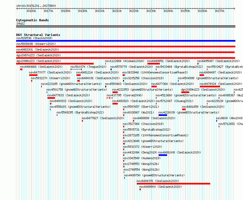This screenshot has width=243, height=200.
Task: Open the esv2748553 (Wong2012b) label
Action: 141,164
